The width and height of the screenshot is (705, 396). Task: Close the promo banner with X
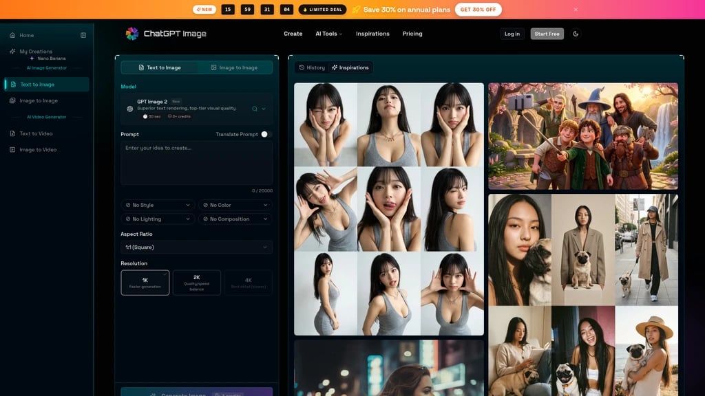click(576, 10)
